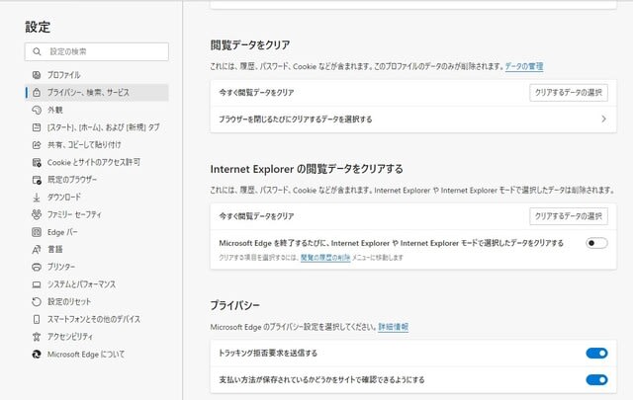633x400 pixels.
Task: Click クリアするデータの選択 under Internet Explorer section
Action: (x=569, y=216)
